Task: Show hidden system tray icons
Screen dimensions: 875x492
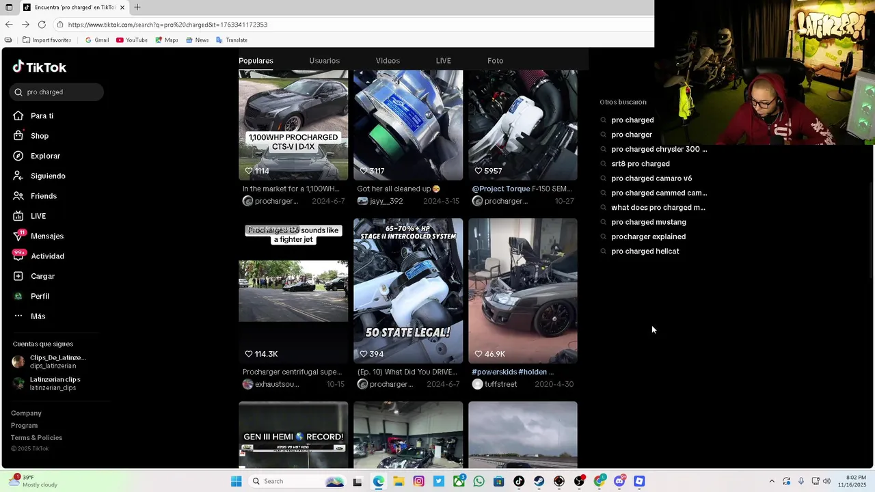Action: tap(772, 481)
